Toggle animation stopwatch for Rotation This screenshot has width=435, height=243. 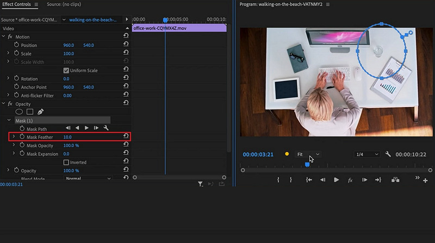coord(16,78)
